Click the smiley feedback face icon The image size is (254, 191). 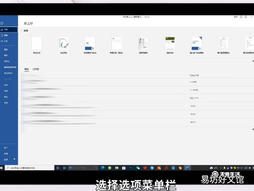241,17
